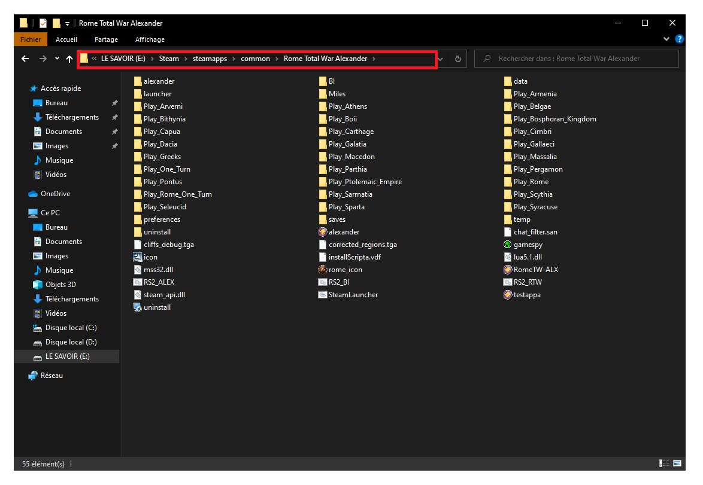Select LE SAVOIR (E:) drive in sidebar

[x=67, y=356]
